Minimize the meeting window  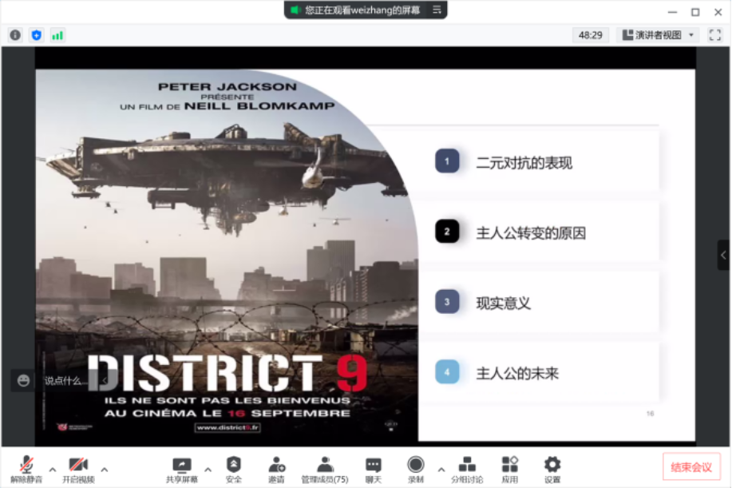[x=672, y=12]
